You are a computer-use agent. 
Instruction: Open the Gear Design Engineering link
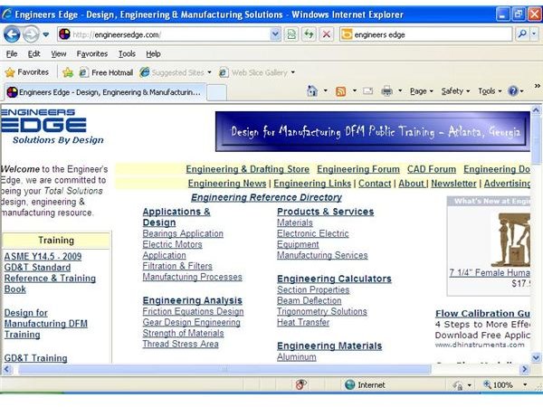[192, 322]
